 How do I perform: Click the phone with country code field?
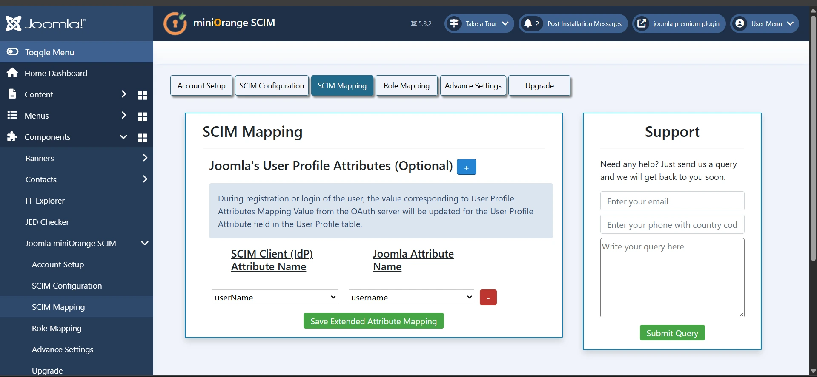point(672,224)
